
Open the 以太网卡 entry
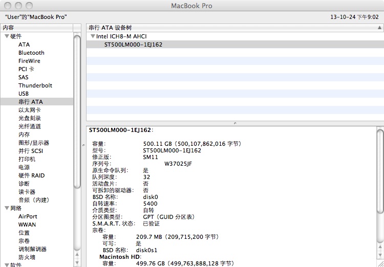click(29, 110)
